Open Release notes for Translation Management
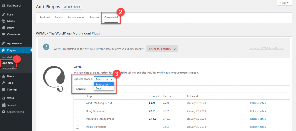296x131 pixels. (258, 119)
